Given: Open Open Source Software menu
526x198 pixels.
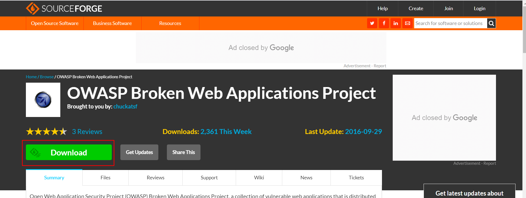Looking at the screenshot, I should [55, 23].
